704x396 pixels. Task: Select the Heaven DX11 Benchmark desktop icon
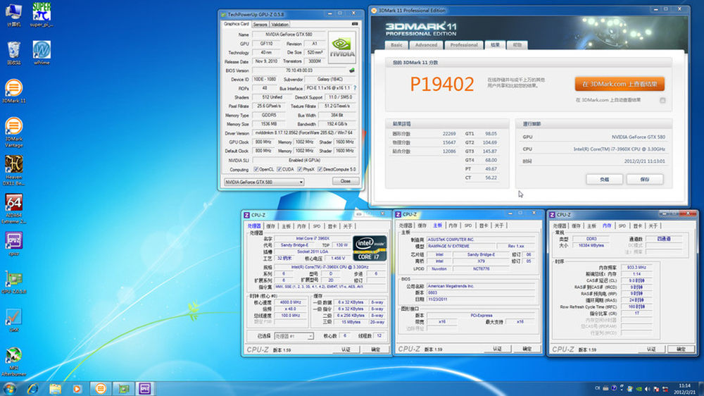coord(14,169)
